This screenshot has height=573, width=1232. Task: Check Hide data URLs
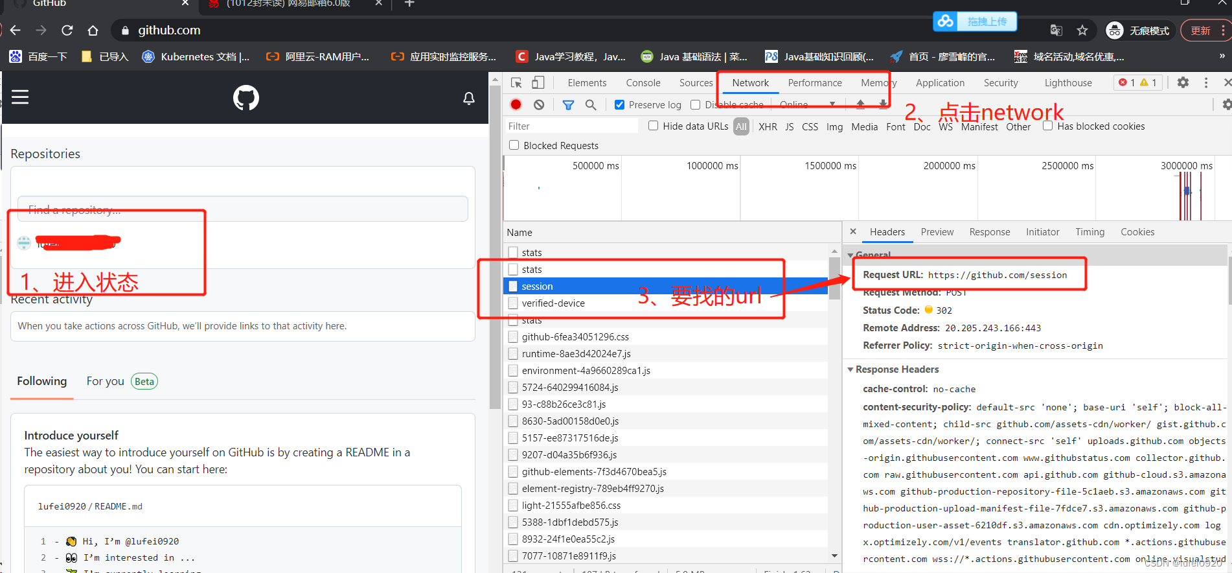click(654, 126)
